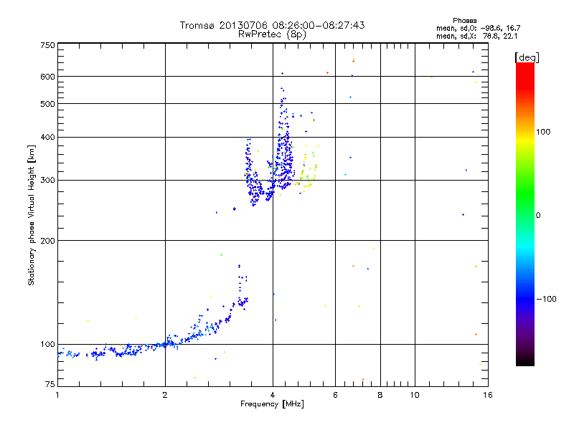
Task: Click the '400' tick on height axis
Action: pyautogui.click(x=47, y=137)
